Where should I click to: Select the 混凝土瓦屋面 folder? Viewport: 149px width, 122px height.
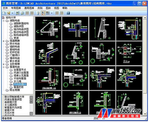21,75
